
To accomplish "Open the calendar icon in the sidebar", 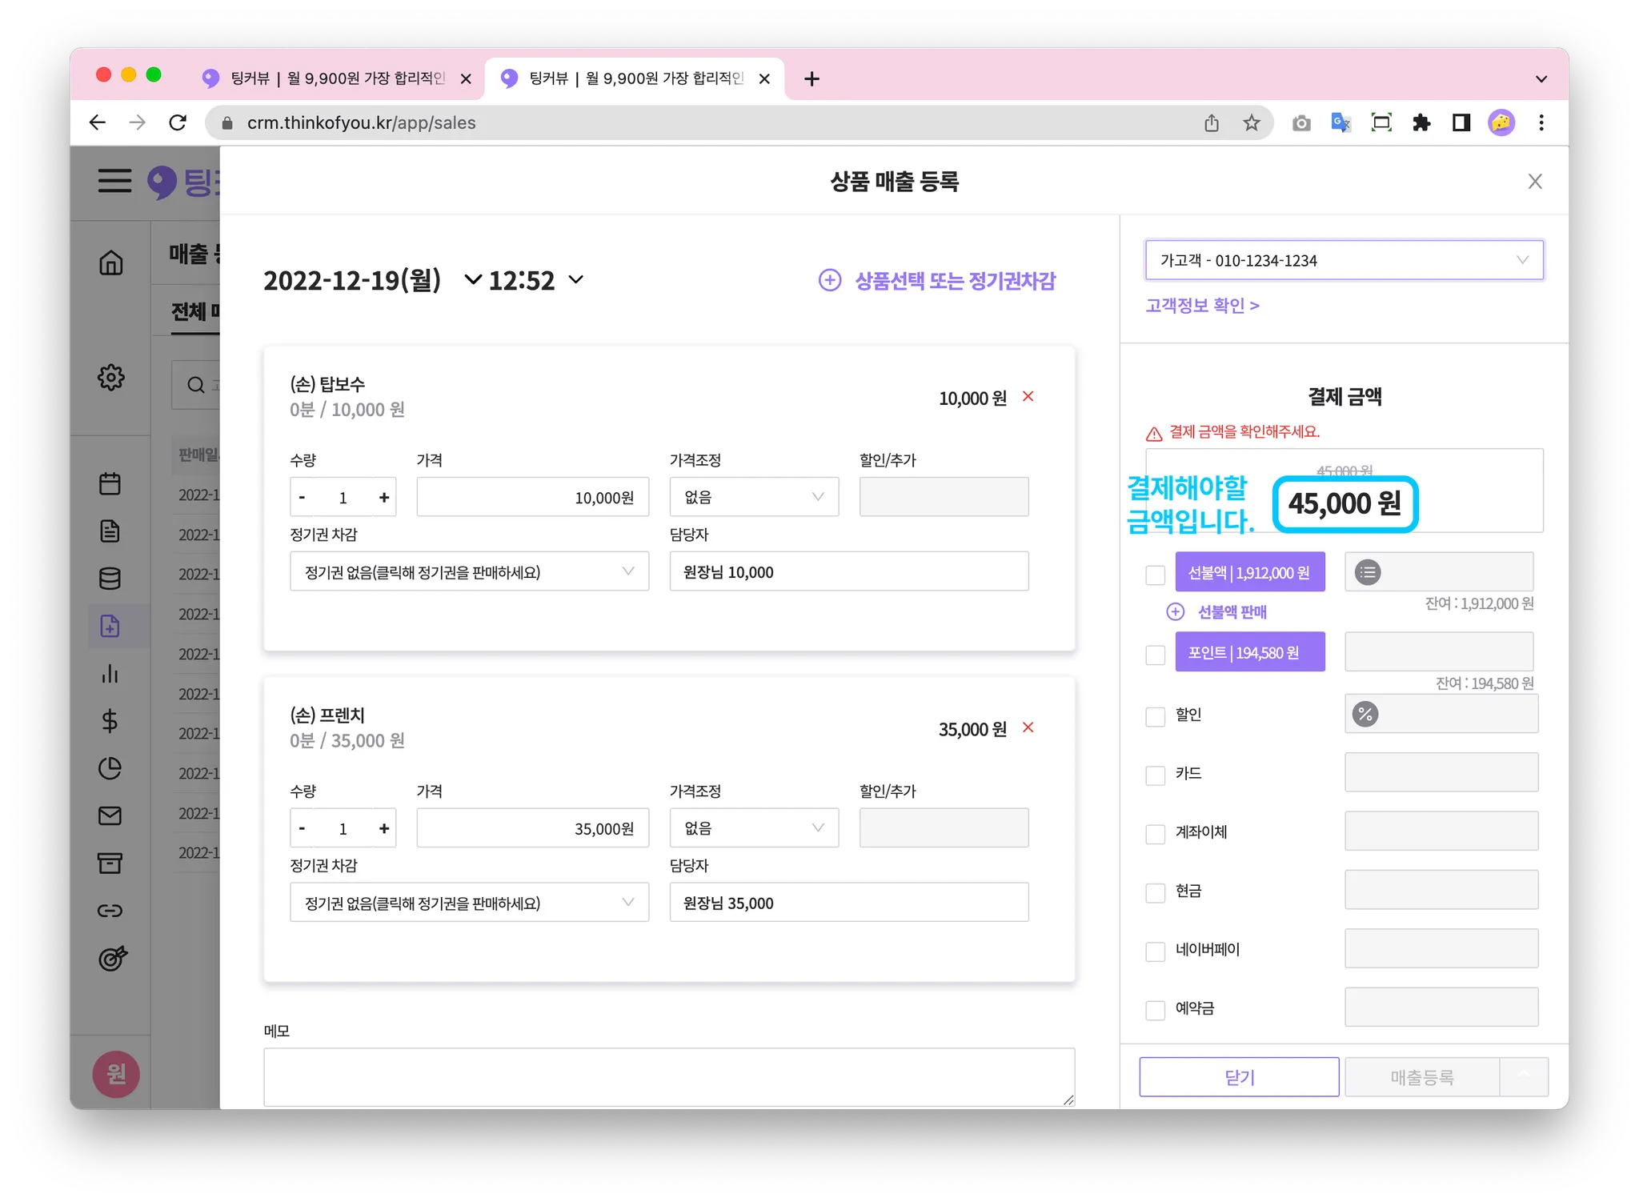I will click(x=110, y=483).
